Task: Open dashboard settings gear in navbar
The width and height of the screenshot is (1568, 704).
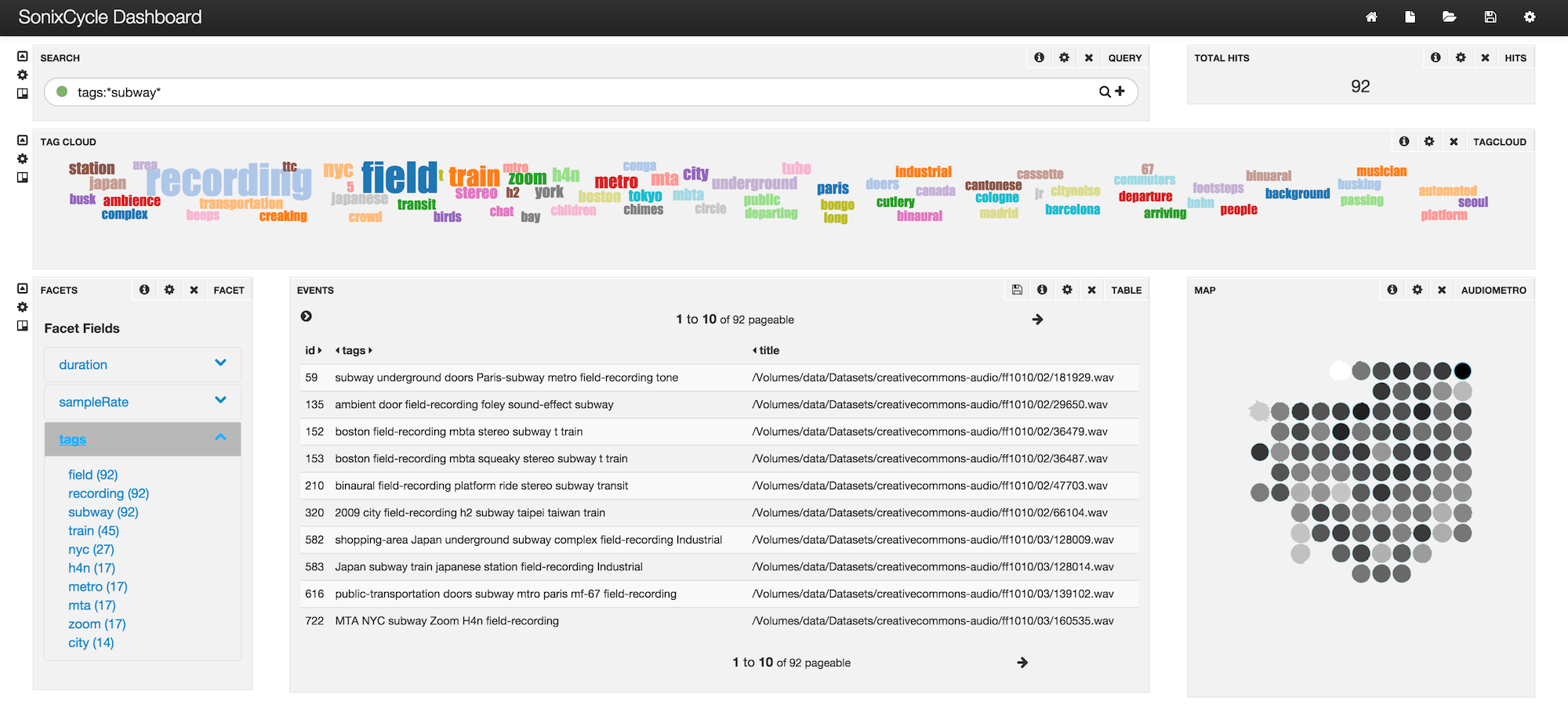Action: click(x=1530, y=17)
